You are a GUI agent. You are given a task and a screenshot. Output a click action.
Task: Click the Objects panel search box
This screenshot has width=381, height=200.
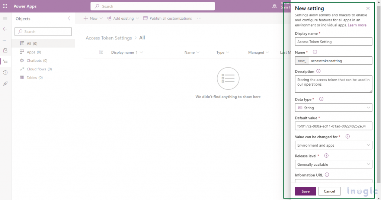[x=43, y=32]
